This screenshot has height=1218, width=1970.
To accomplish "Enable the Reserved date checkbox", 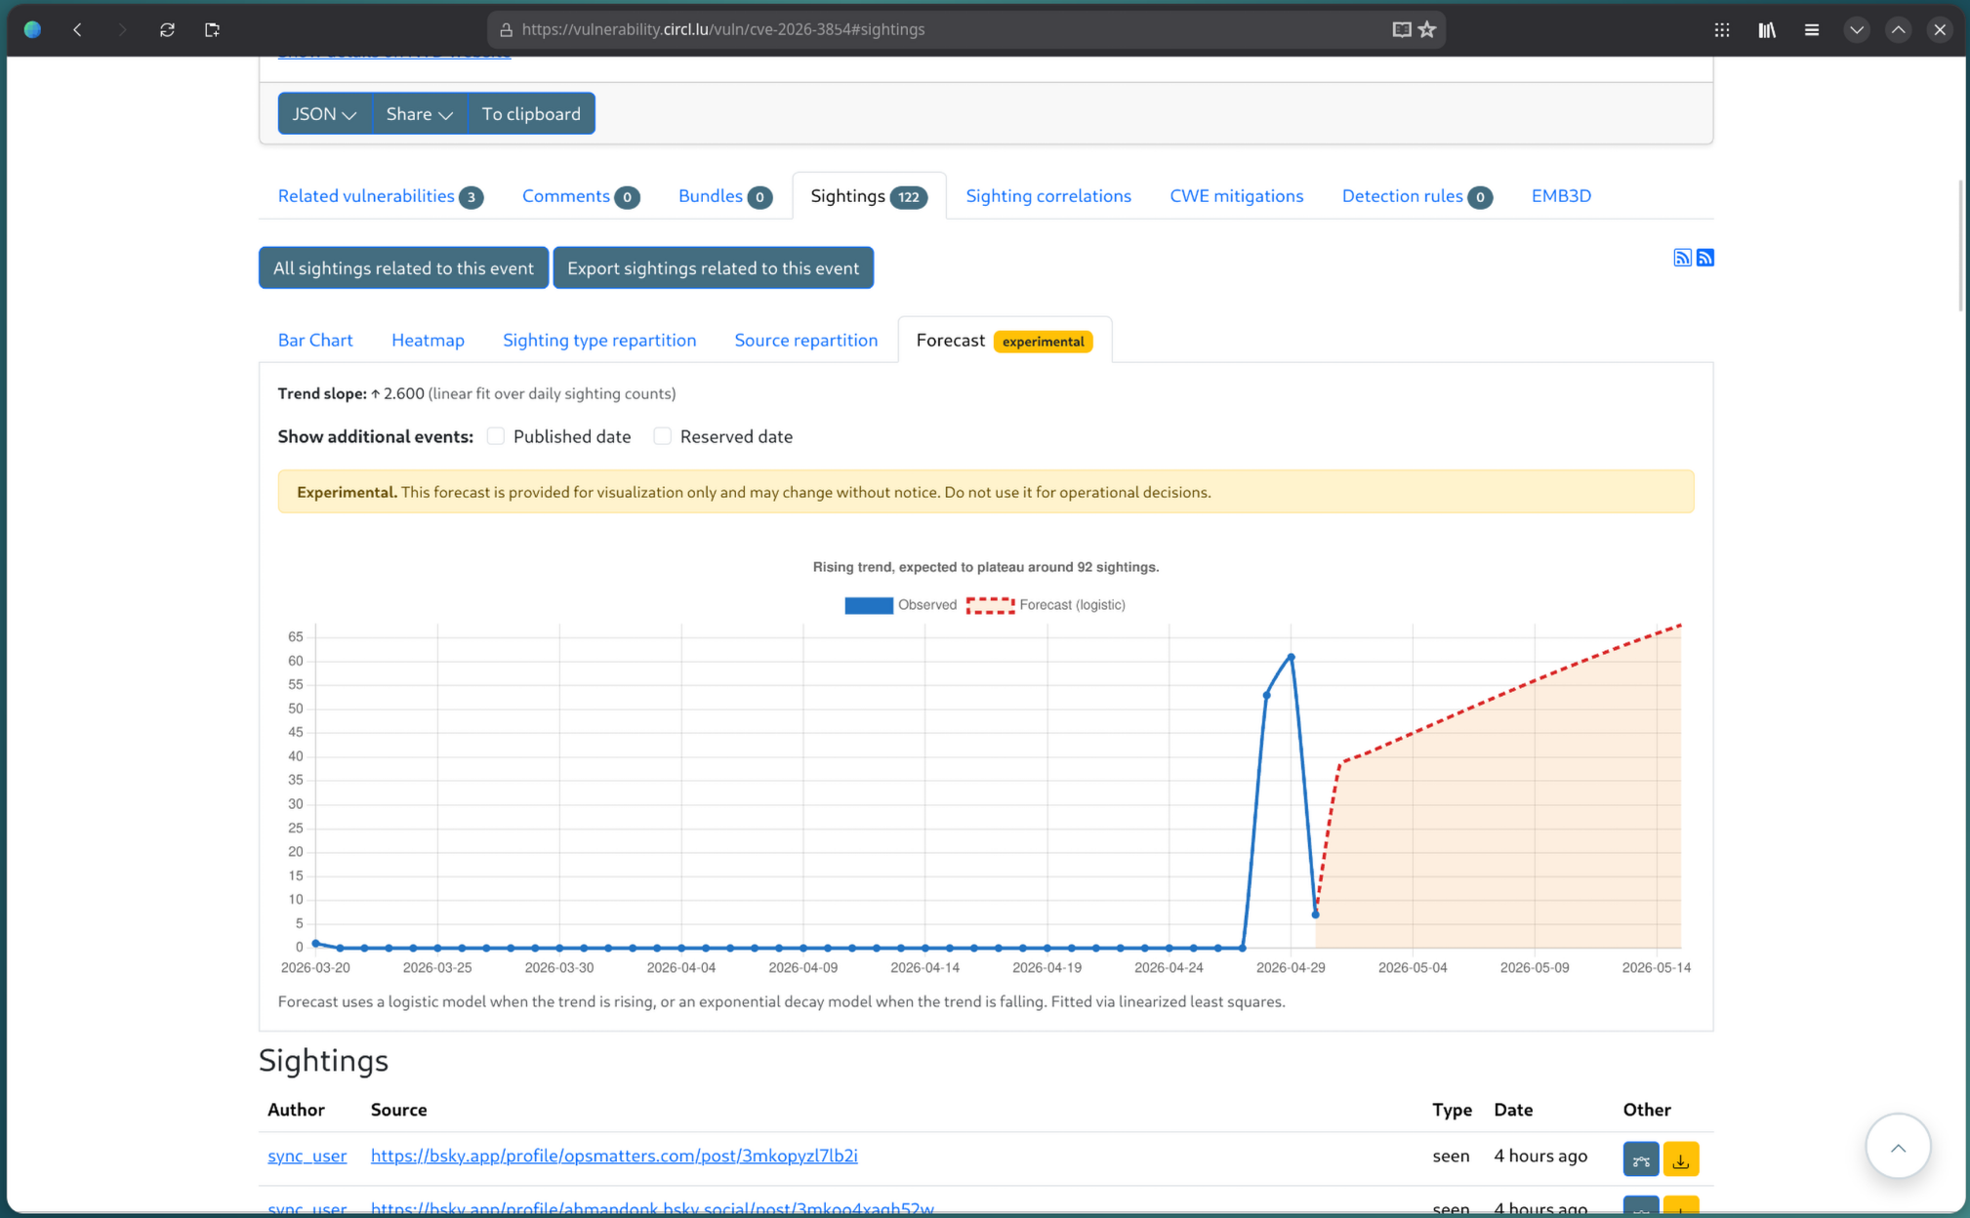I will click(x=663, y=436).
